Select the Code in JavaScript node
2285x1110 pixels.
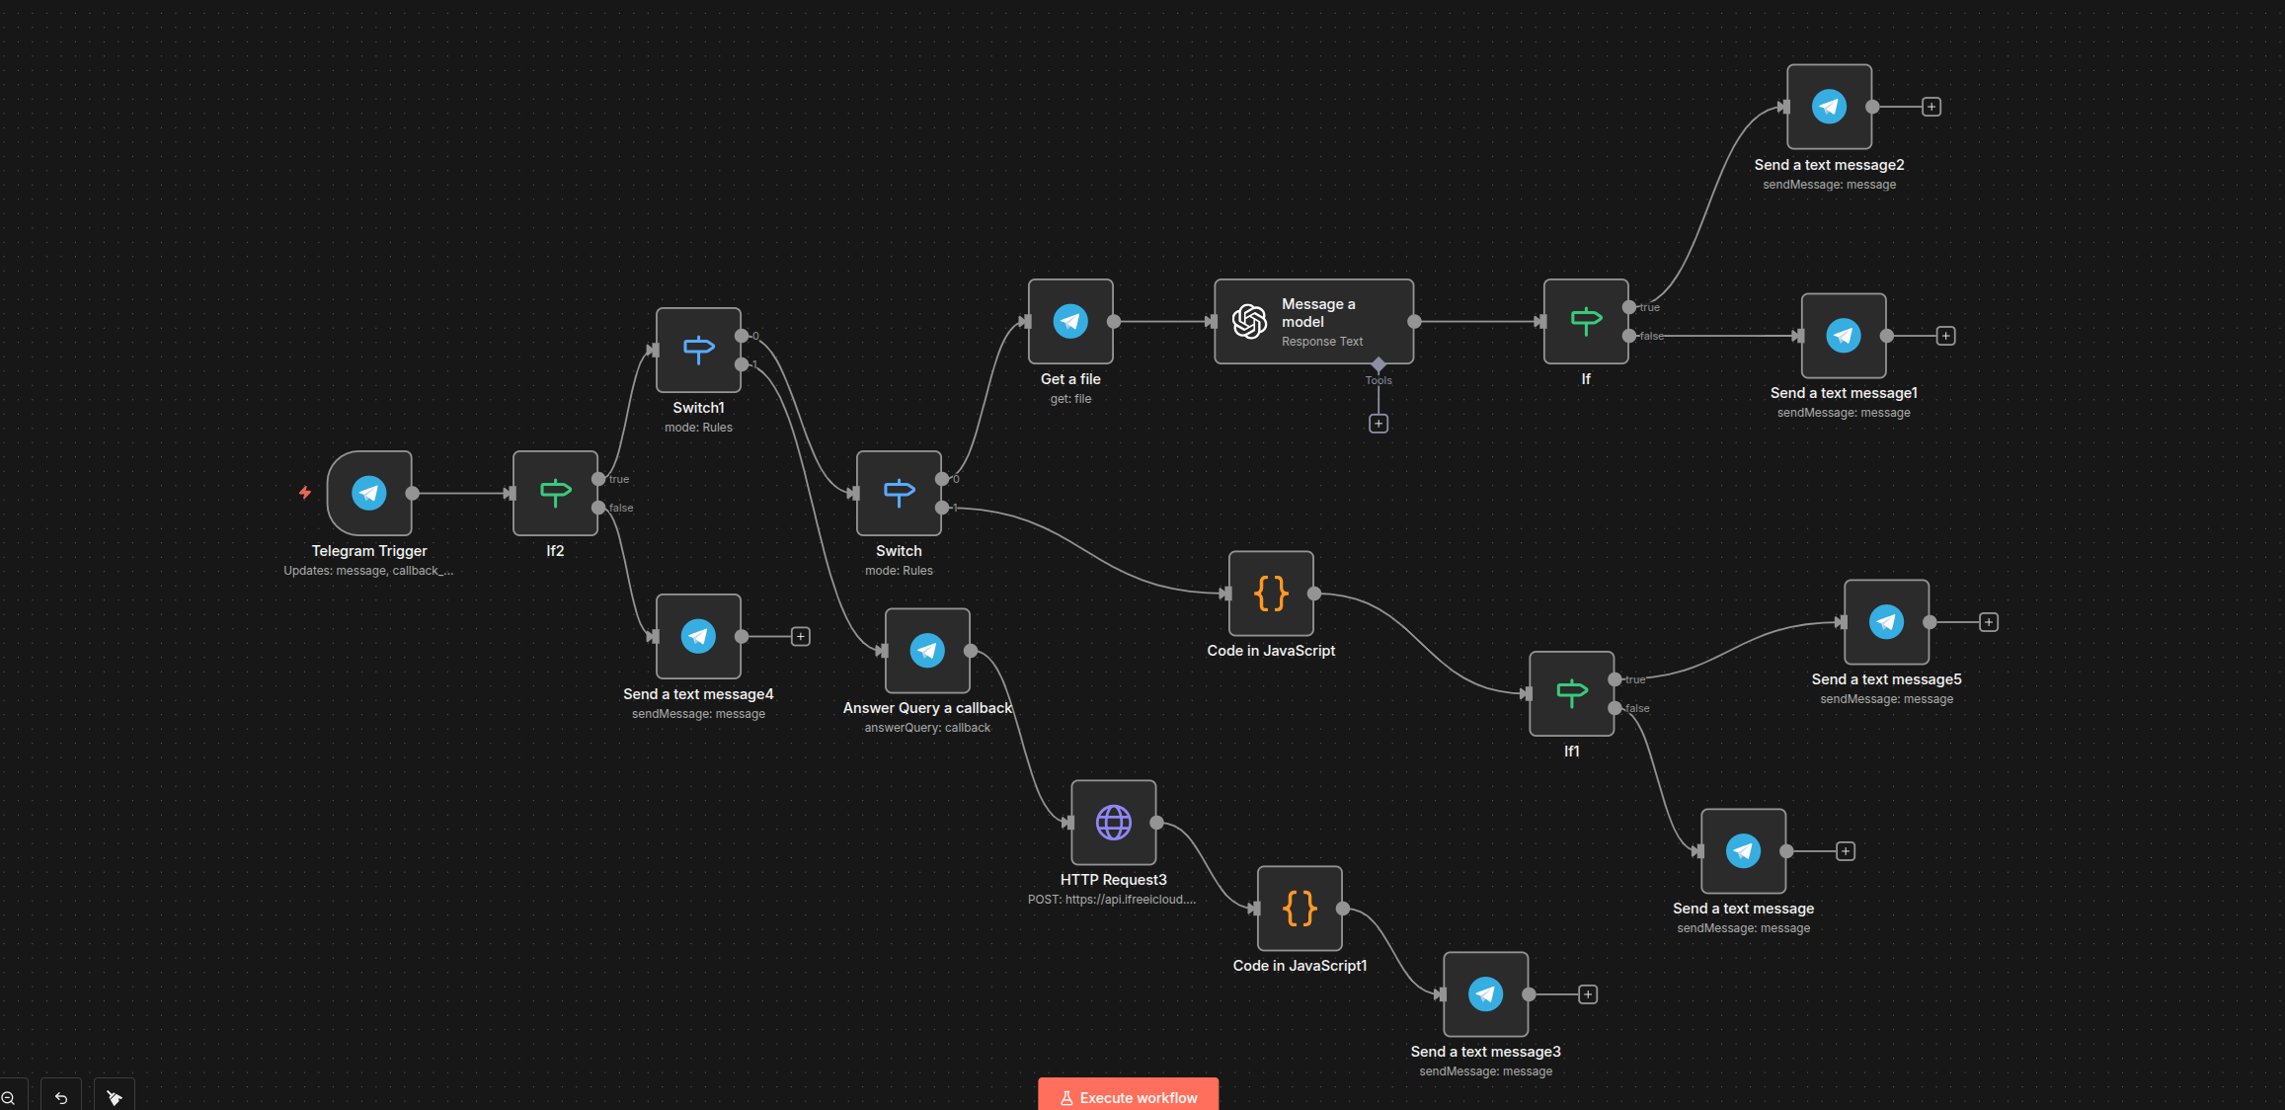click(x=1271, y=594)
